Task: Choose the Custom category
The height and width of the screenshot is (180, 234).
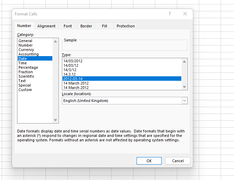Action: pos(25,90)
